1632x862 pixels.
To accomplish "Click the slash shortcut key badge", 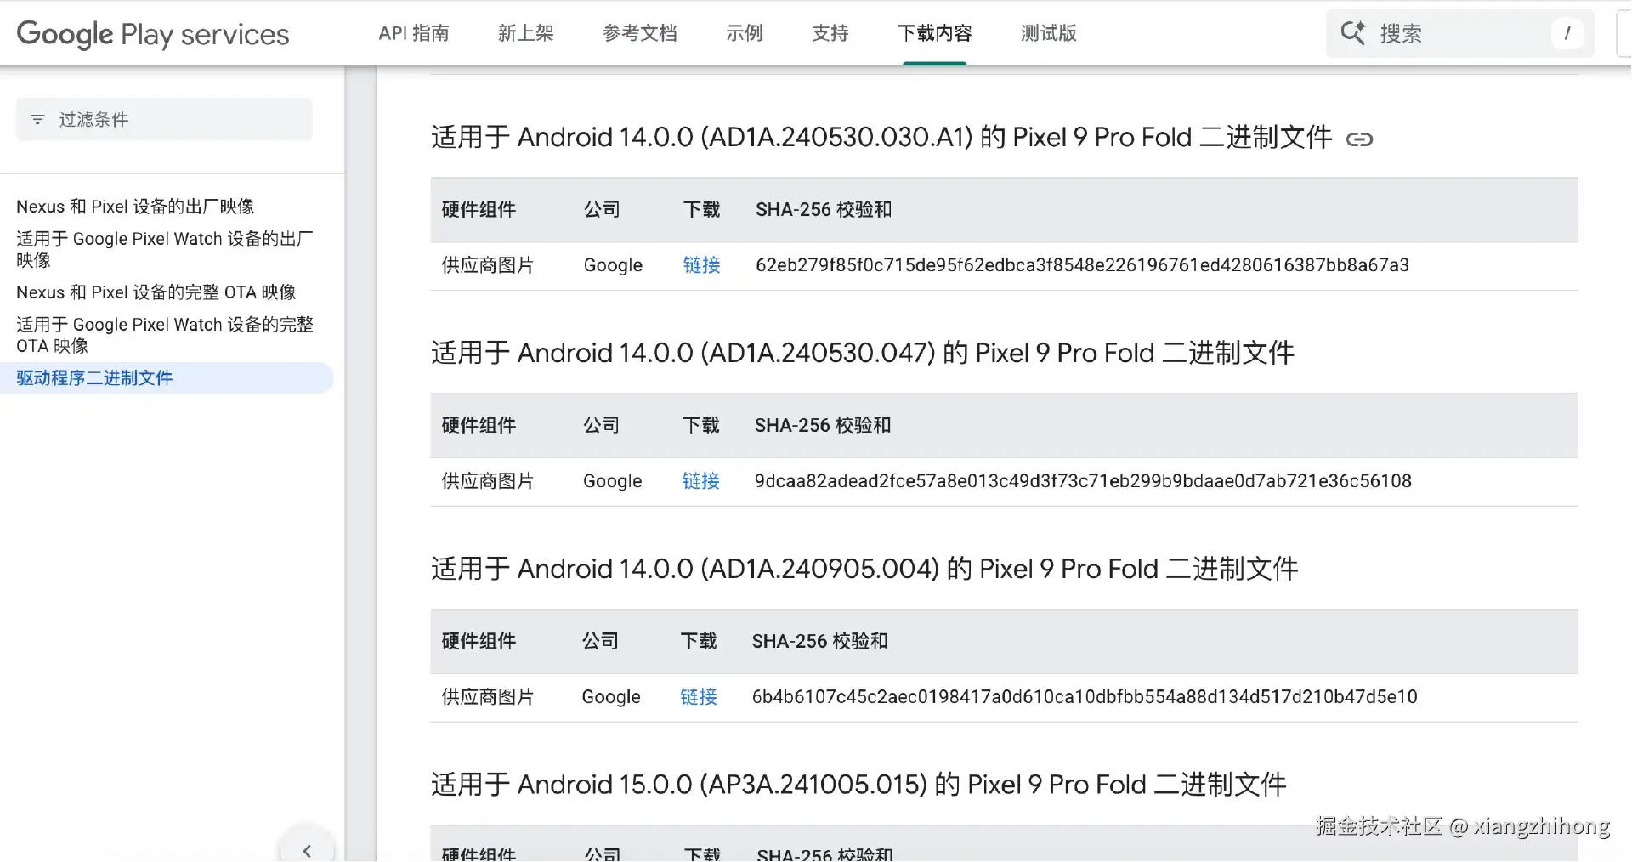I will point(1567,33).
